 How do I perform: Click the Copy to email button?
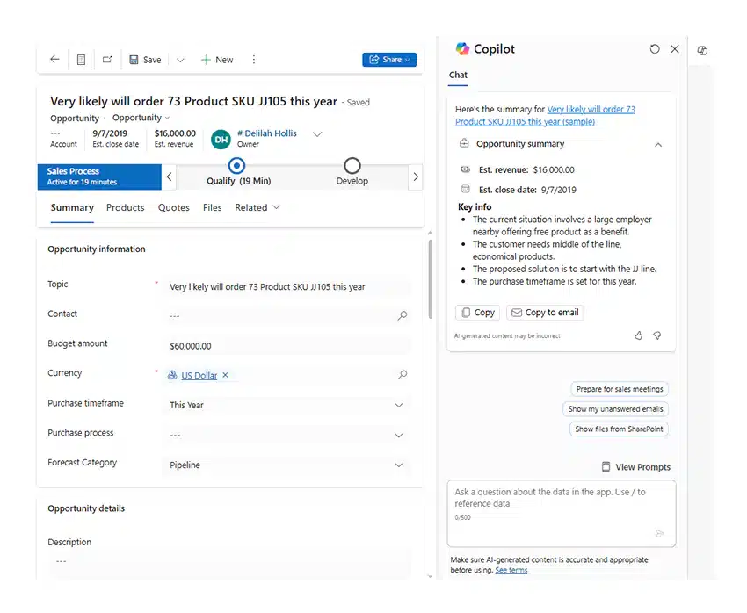(545, 313)
